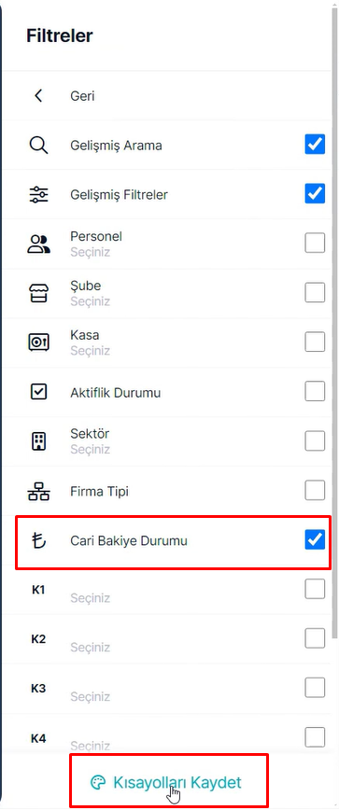Click the Gelişmiş Arama magnifier icon
The image size is (339, 810).
38,146
